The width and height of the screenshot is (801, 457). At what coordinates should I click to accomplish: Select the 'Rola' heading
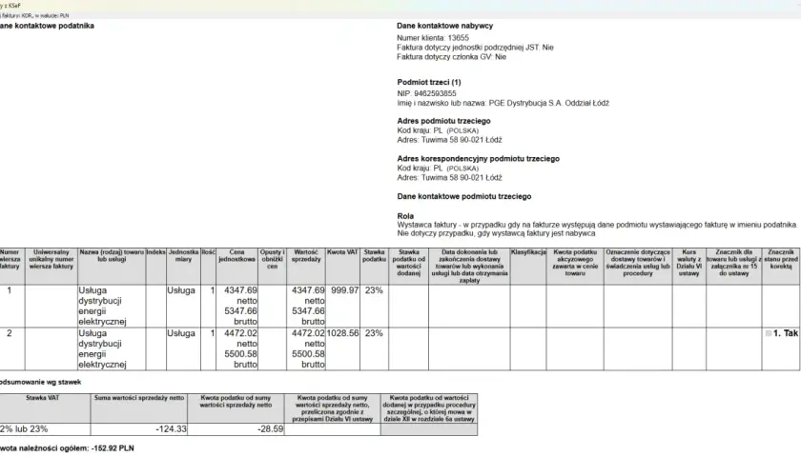tap(405, 216)
